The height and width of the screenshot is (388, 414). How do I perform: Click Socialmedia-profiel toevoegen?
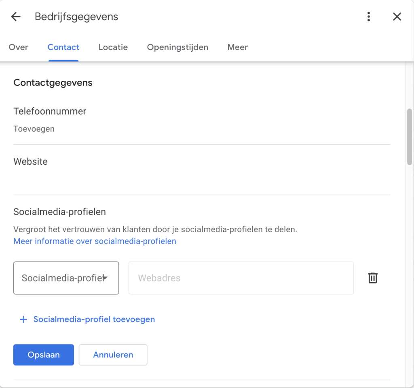click(x=94, y=319)
